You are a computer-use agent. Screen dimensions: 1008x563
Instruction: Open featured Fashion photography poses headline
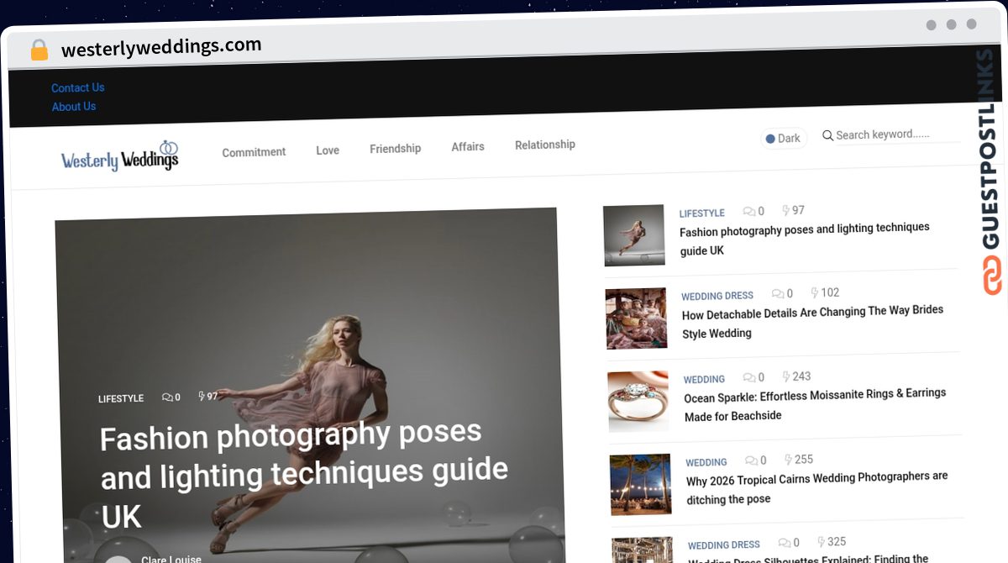coord(304,476)
